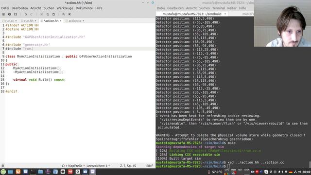Switch to the action.cc tab

[75, 21]
